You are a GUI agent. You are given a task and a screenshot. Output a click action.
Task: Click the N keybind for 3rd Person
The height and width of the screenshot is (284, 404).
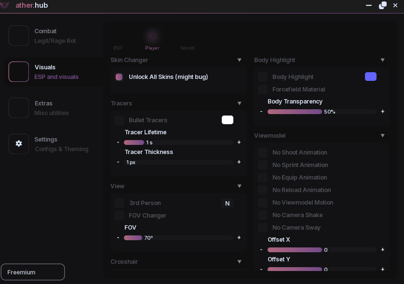227,203
